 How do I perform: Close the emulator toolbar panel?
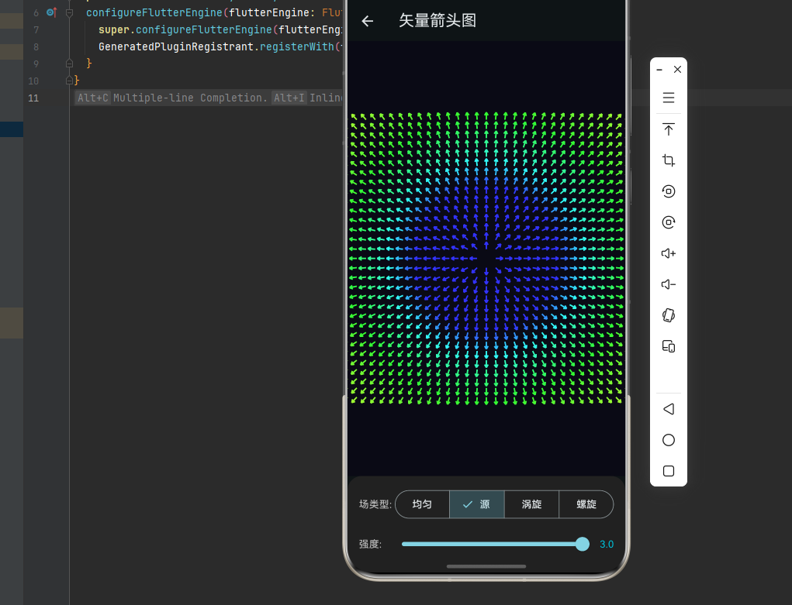(677, 70)
